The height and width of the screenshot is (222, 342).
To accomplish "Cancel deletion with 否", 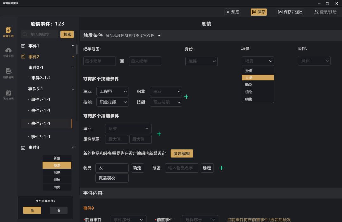I will click(59, 210).
